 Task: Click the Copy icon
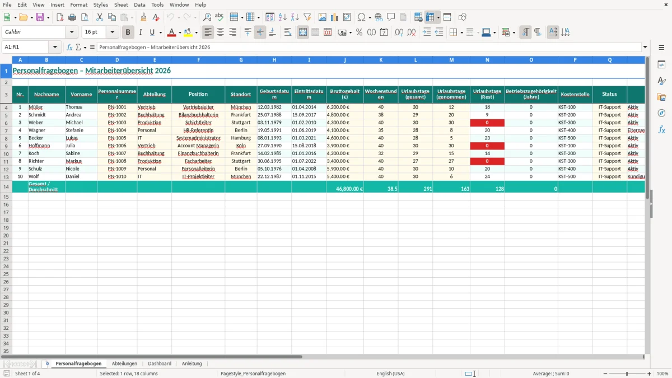pos(112,17)
